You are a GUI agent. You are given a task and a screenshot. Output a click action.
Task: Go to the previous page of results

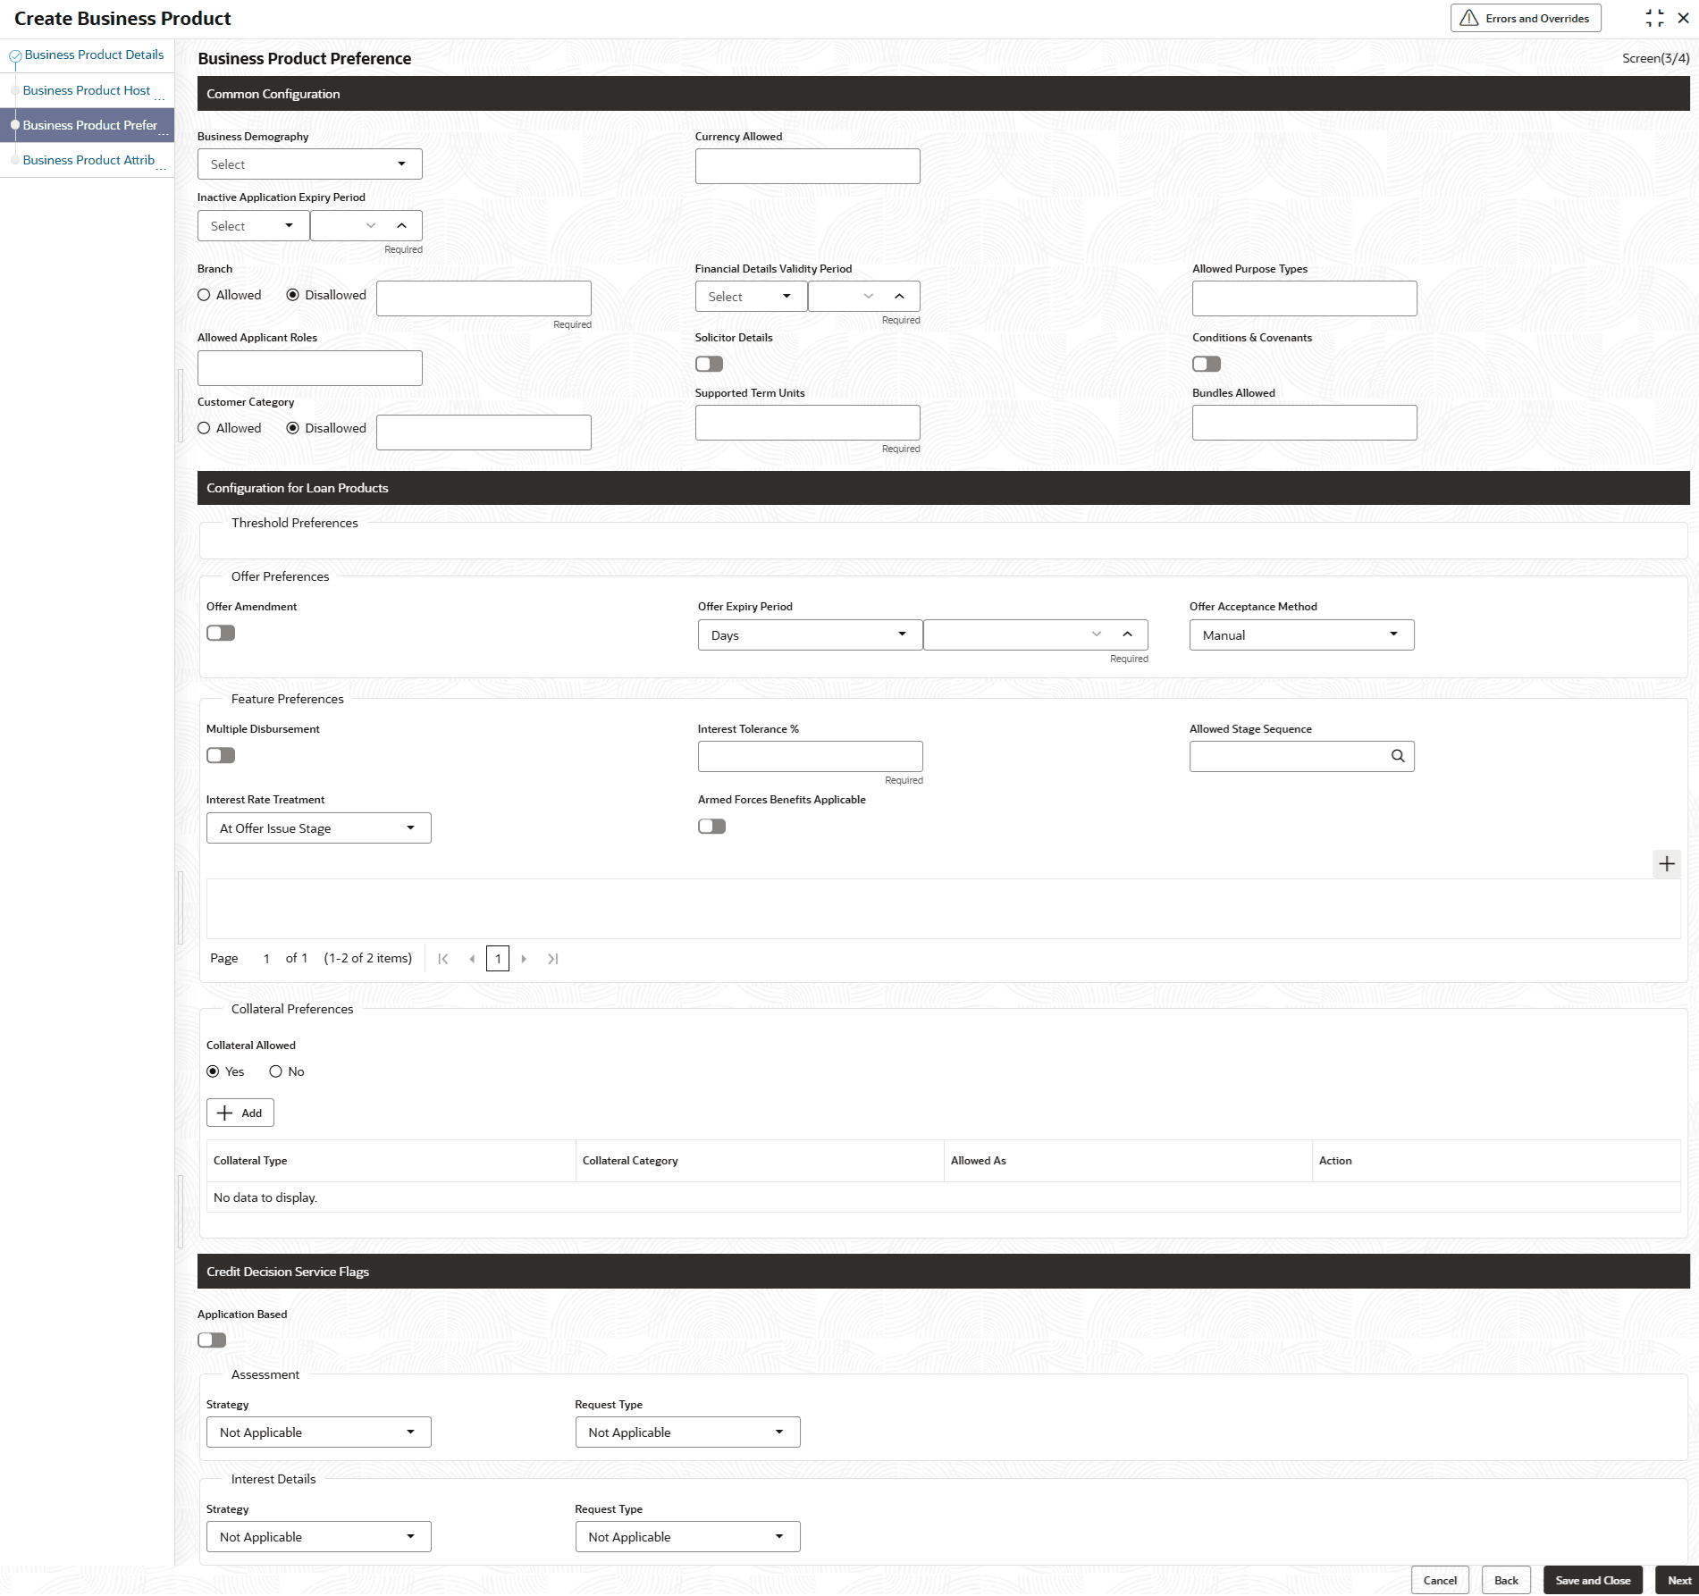472,959
